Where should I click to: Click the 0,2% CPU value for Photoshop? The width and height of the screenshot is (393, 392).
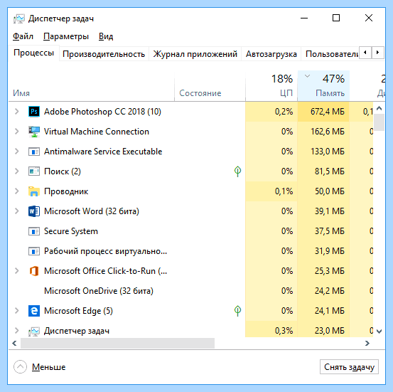284,112
